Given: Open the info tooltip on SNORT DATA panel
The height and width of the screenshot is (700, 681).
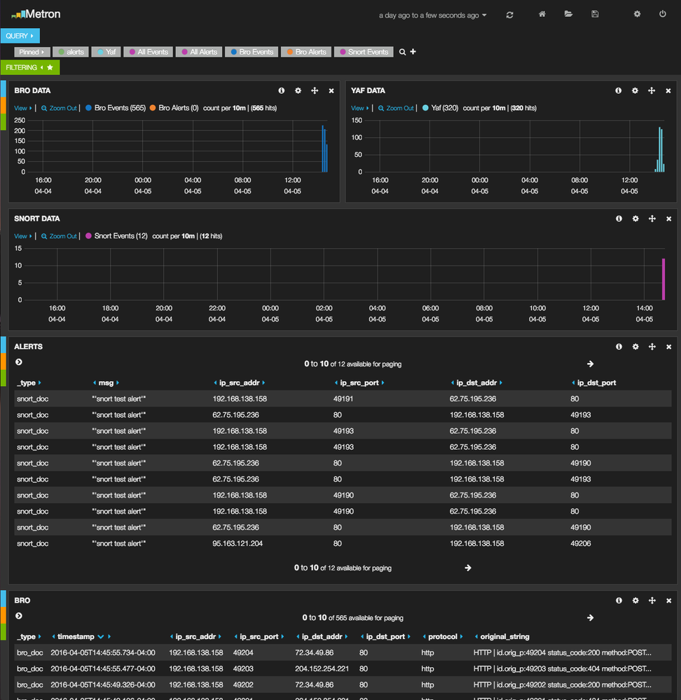Looking at the screenshot, I should (619, 219).
